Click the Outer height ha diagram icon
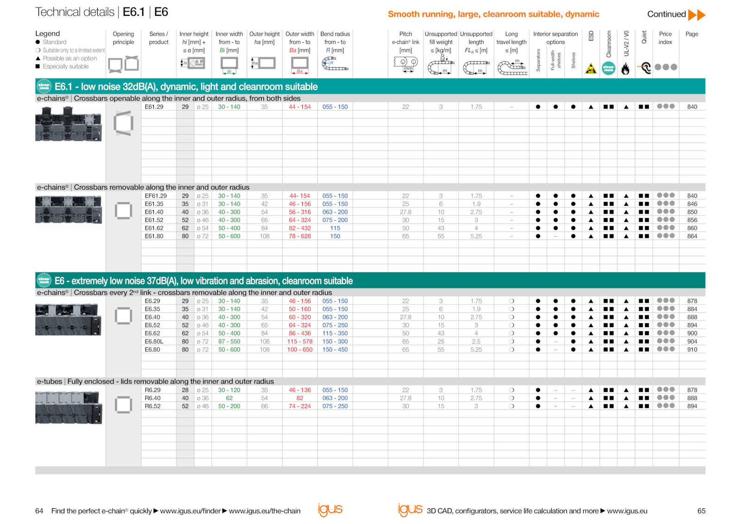Image resolution: width=741 pixels, height=524 pixels. coord(263,63)
